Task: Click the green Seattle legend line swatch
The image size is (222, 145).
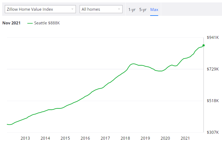Action: (x=30, y=23)
